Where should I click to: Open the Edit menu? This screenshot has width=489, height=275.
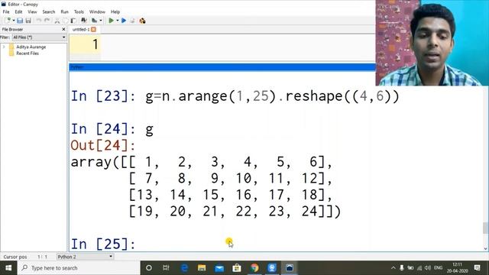point(18,12)
